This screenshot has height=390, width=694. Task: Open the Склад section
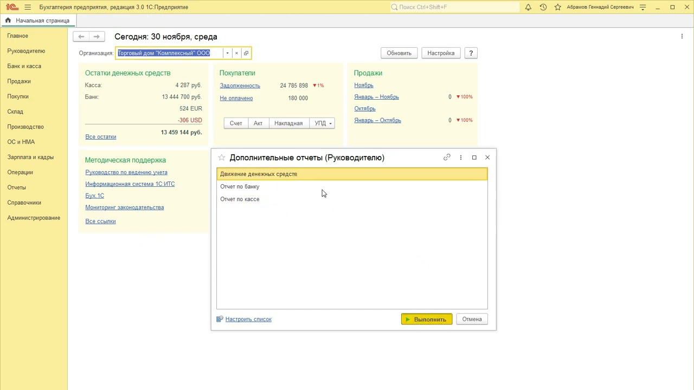click(15, 112)
